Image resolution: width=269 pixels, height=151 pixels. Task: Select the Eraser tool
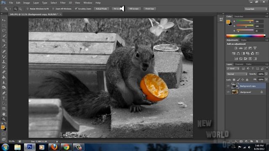(x=4, y=72)
